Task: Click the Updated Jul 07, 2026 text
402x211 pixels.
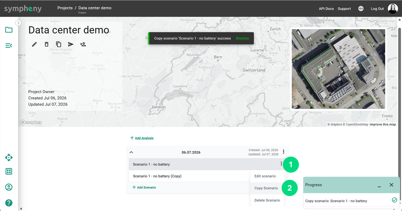Action: (48, 104)
